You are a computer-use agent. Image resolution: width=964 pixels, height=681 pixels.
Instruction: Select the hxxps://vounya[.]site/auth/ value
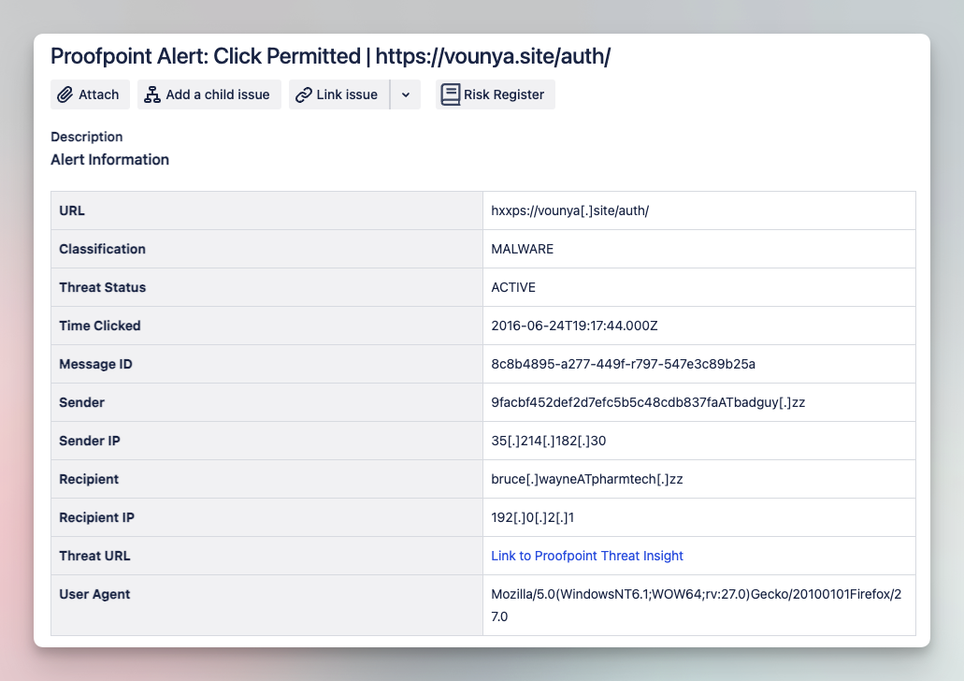[x=570, y=210]
